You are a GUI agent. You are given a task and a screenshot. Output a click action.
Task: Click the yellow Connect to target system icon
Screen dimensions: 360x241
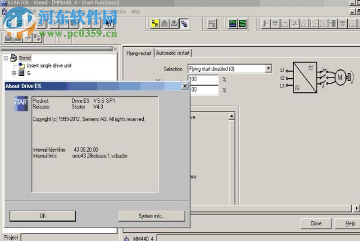[155, 23]
